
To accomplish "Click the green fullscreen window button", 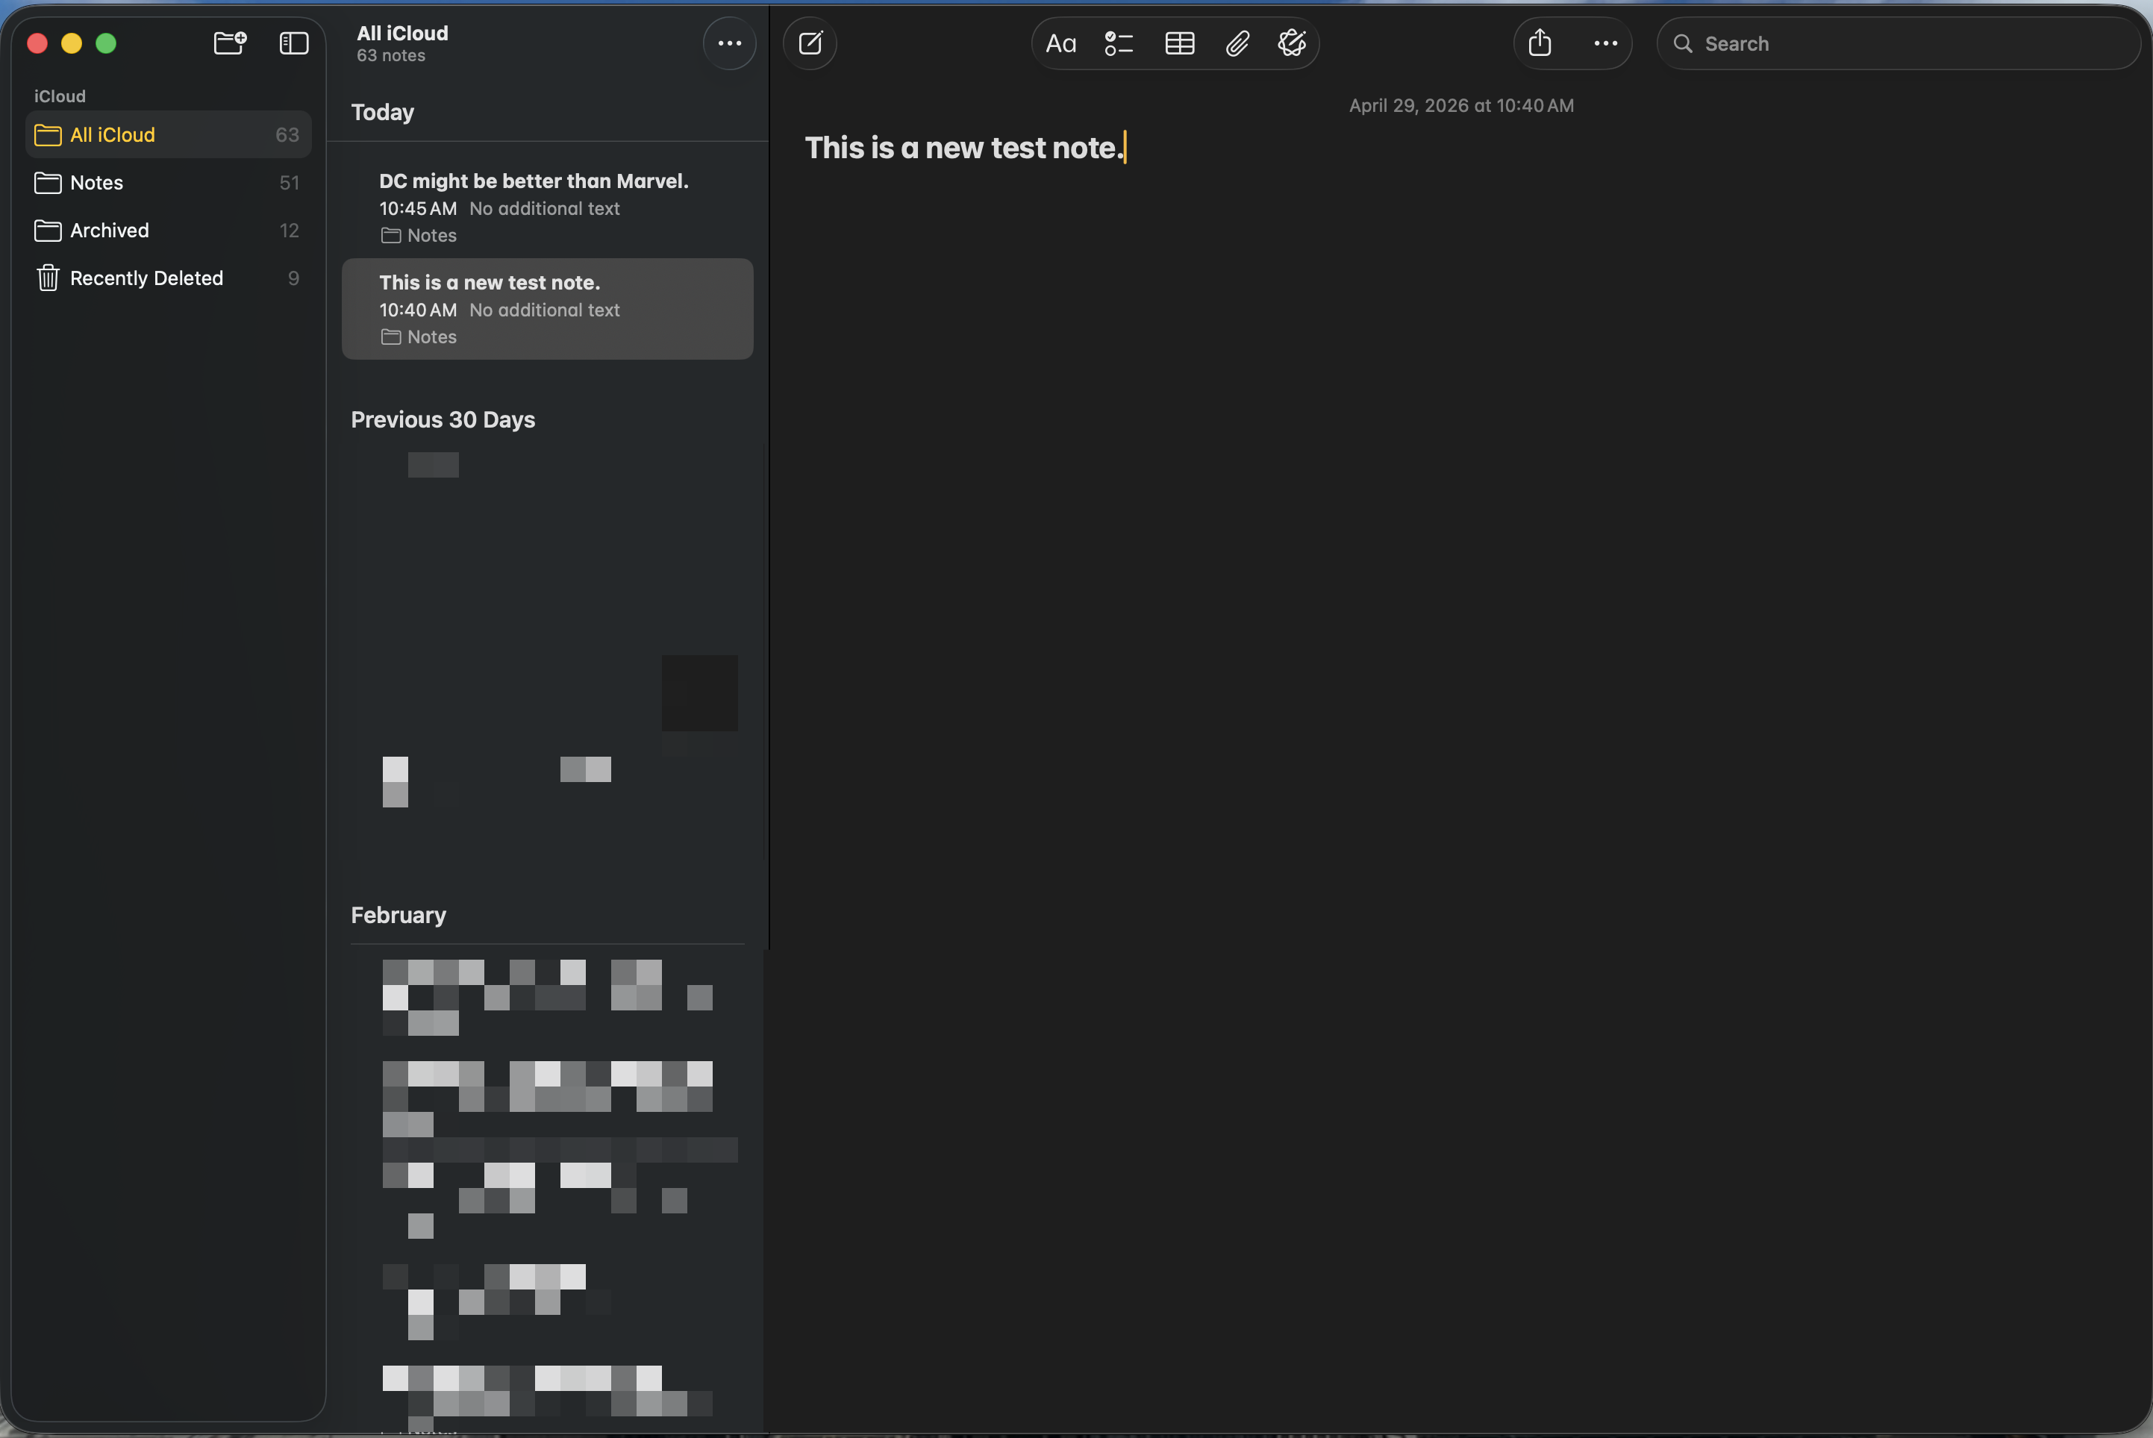I will (x=107, y=43).
